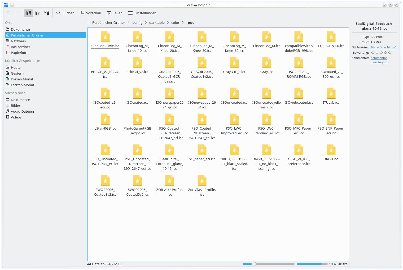Select SaalDigital_Fotobuch_glanz_10-15.icc file icon
This screenshot has width=403, height=270.
pos(170,150)
